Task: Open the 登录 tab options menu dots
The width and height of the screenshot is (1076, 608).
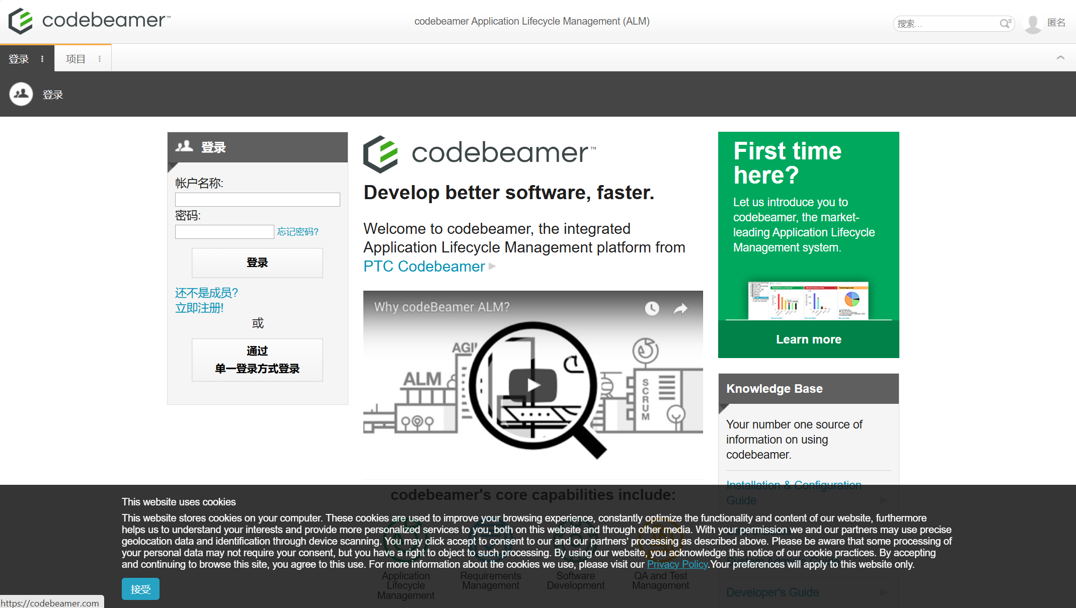Action: click(x=42, y=59)
